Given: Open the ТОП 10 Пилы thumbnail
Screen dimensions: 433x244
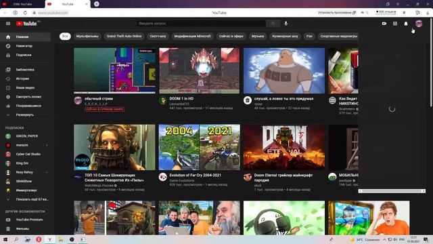Looking at the screenshot, I should 114,147.
